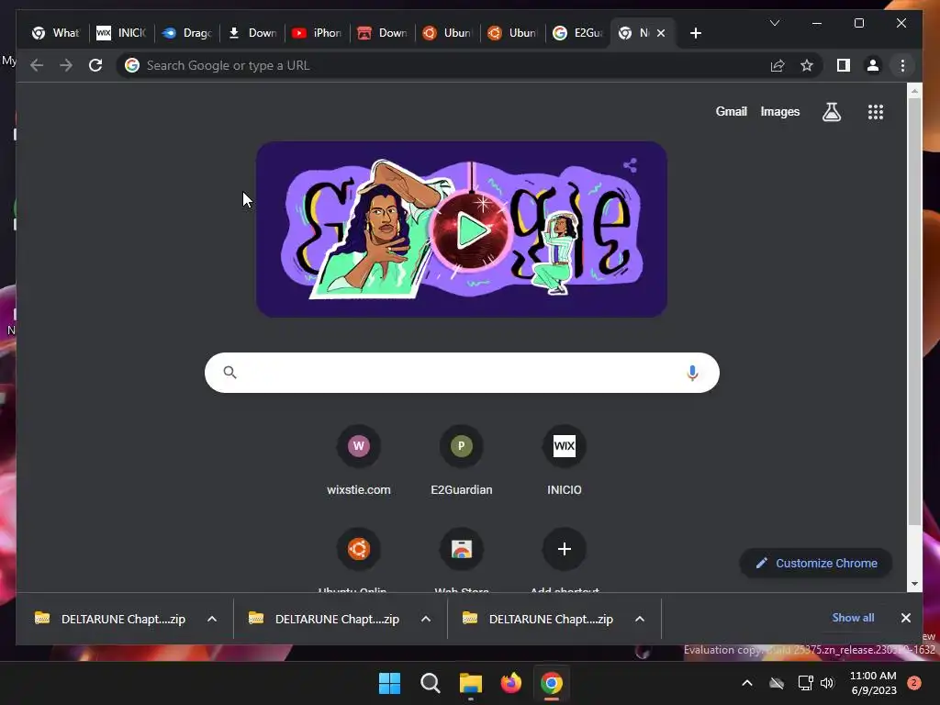This screenshot has width=940, height=705.
Task: Open the wixstie.com shortcut
Action: (359, 461)
